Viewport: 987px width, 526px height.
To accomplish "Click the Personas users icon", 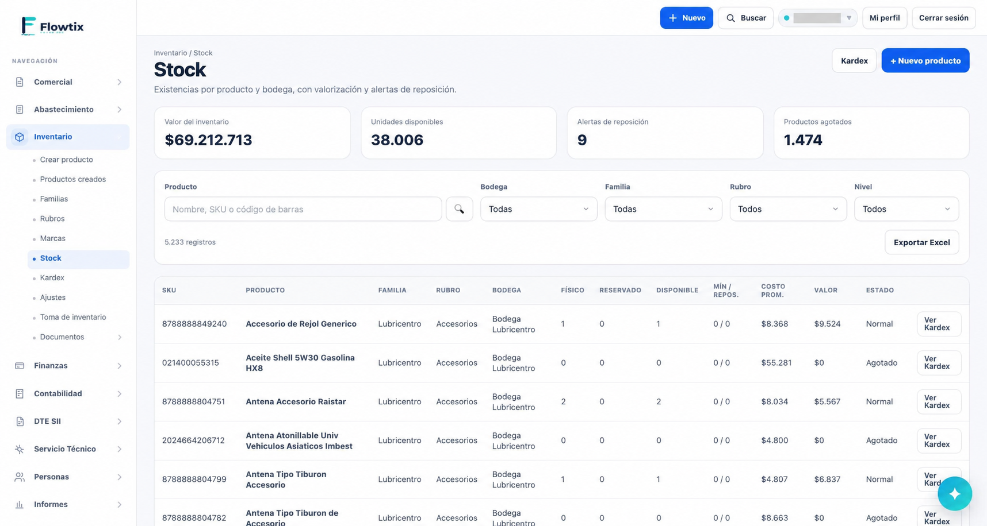I will [20, 477].
